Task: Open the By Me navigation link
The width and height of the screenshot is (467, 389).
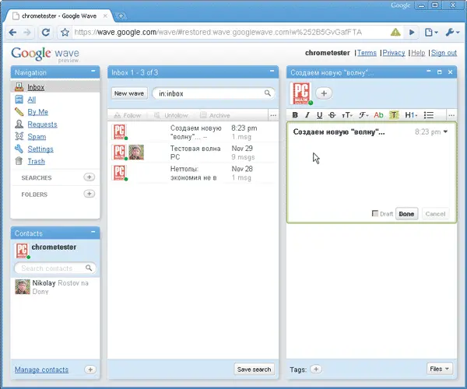Action: [38, 112]
